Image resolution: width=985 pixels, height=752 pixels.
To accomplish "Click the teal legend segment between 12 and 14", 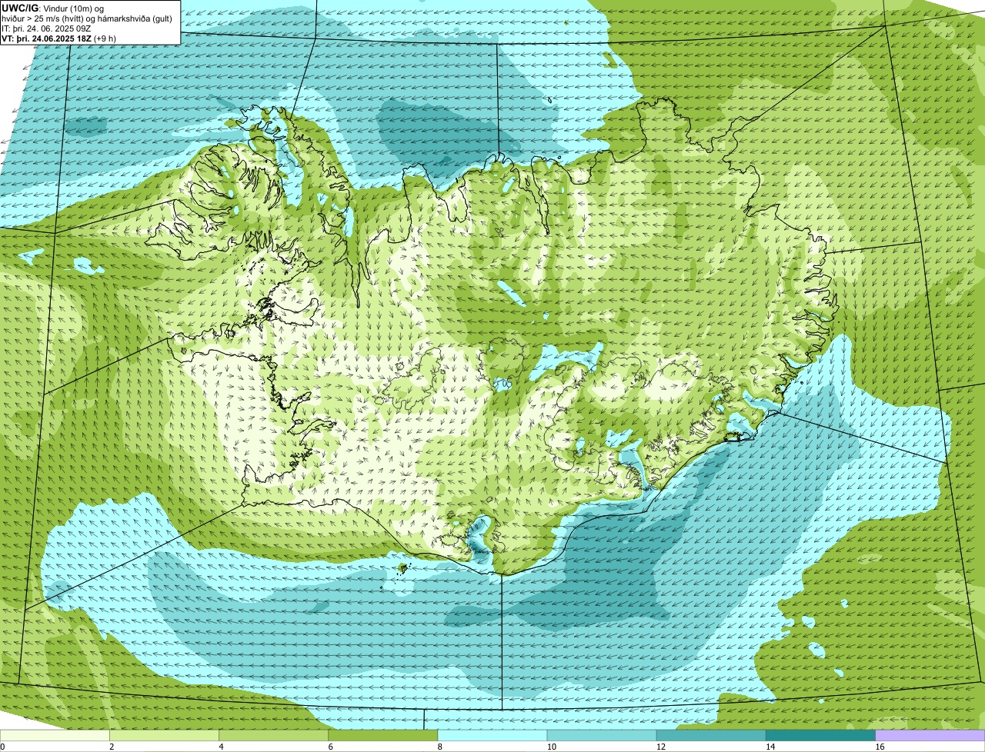I will [x=711, y=735].
